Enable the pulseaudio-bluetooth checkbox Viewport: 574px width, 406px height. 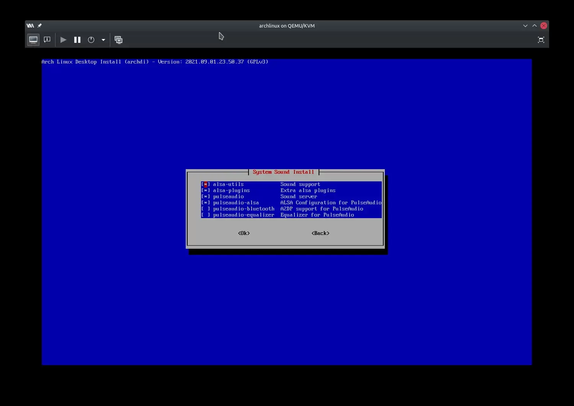tap(206, 209)
